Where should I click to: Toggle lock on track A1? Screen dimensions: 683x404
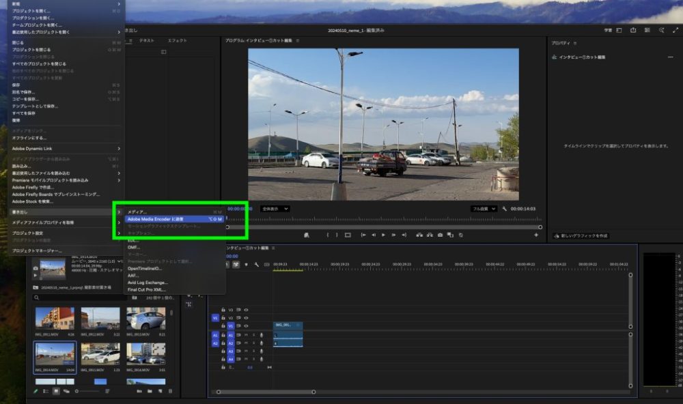pyautogui.click(x=223, y=335)
